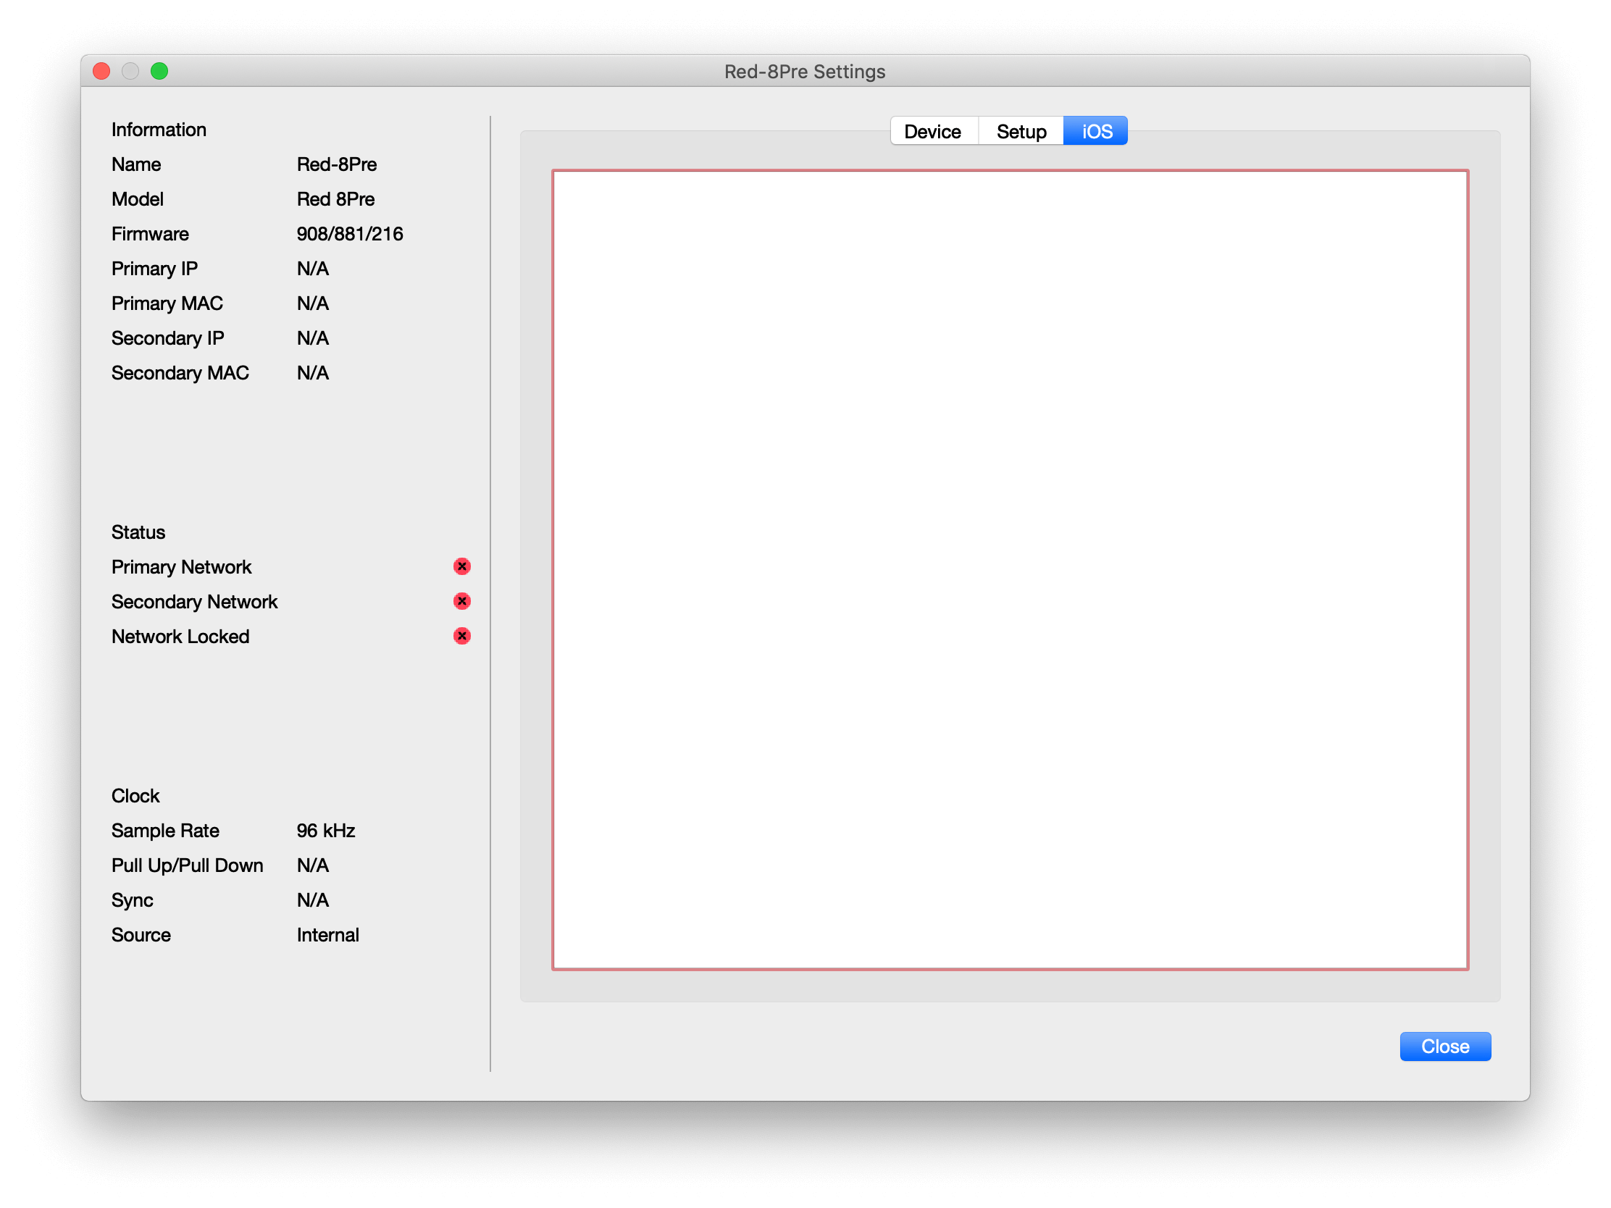1611x1208 pixels.
Task: Click the Firmware label
Action: coord(150,235)
